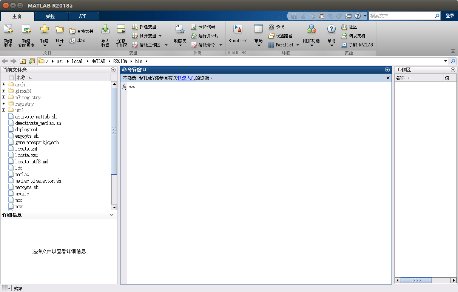Viewport: 458px width, 292px height.
Task: Click 附加功能 (Add-Ons) icon
Action: tap(312, 29)
